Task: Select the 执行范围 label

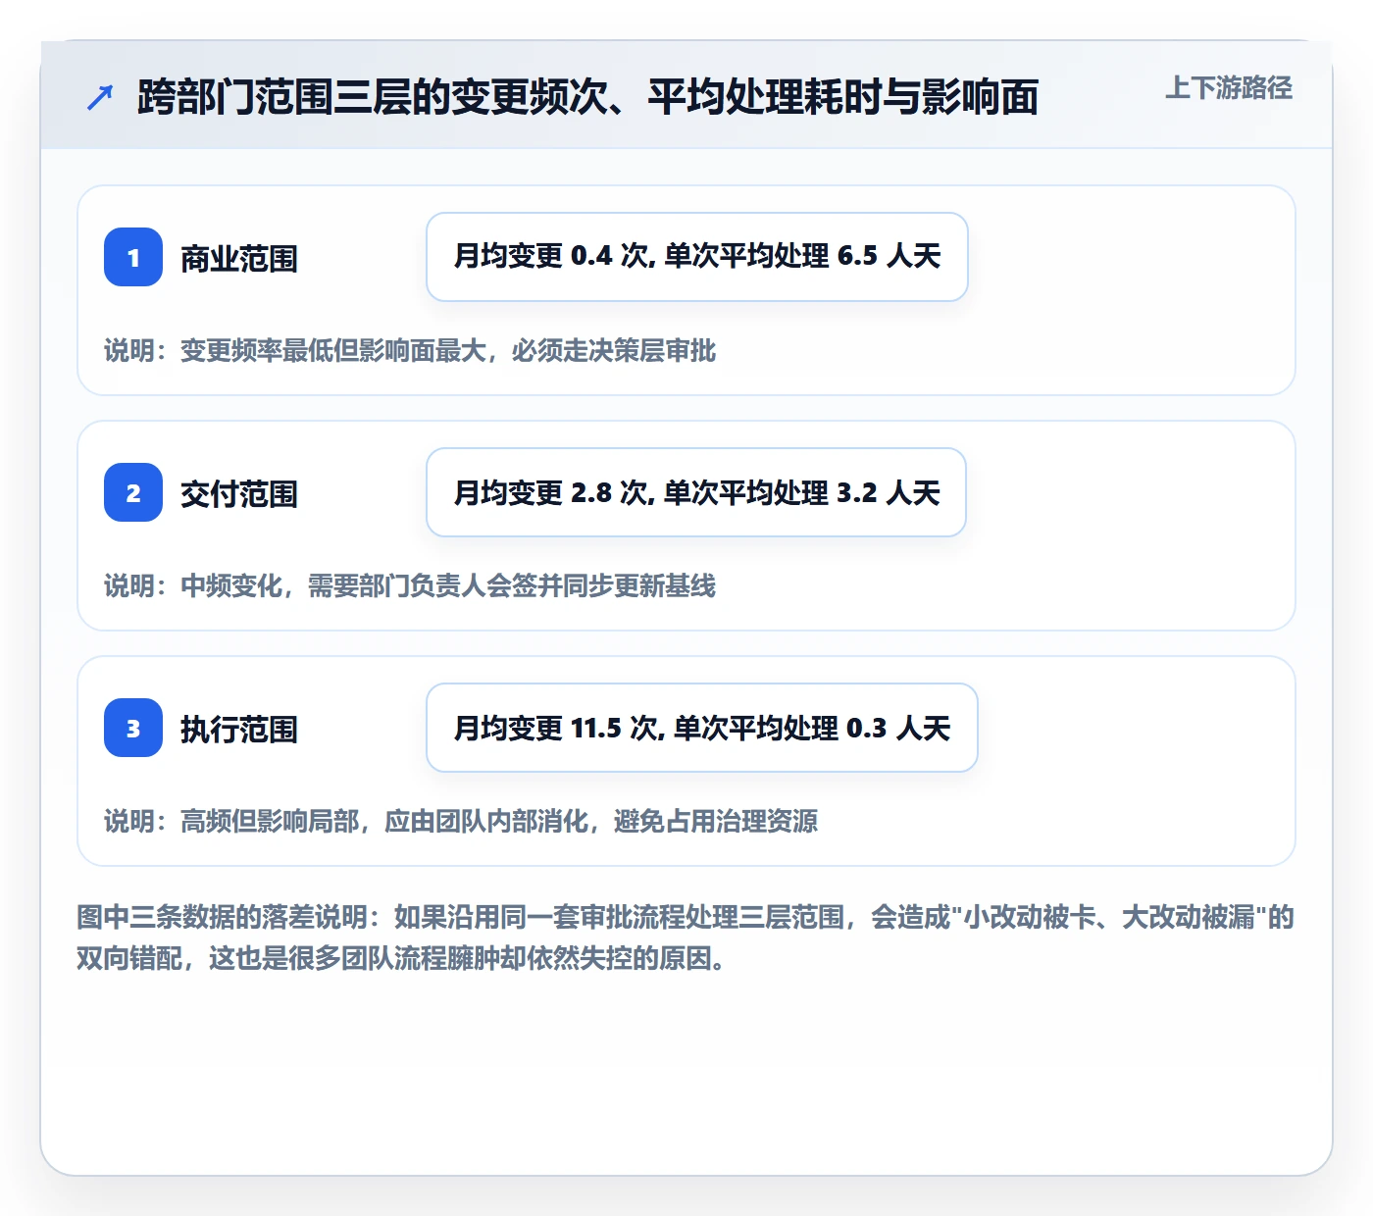Action: [239, 730]
